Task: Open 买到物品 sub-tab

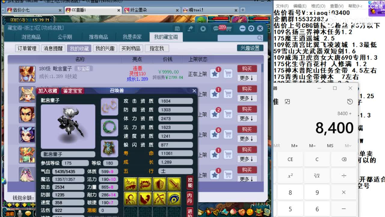Action: (x=131, y=48)
